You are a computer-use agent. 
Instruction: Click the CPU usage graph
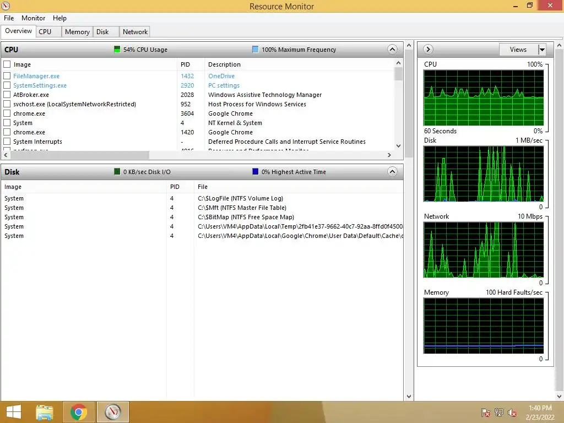click(x=484, y=98)
